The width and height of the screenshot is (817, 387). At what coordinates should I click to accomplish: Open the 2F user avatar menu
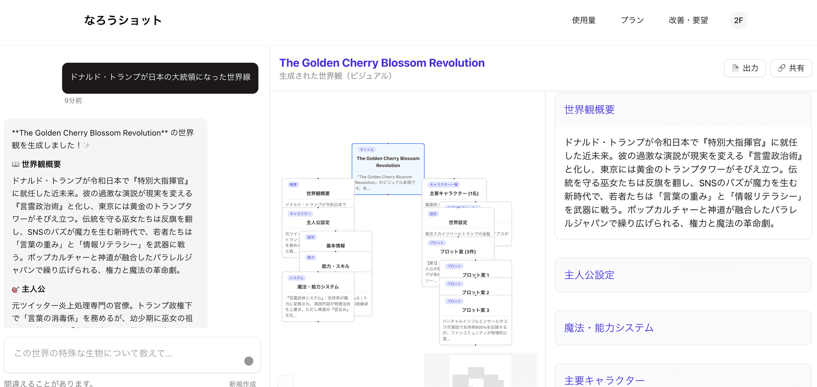coord(738,20)
